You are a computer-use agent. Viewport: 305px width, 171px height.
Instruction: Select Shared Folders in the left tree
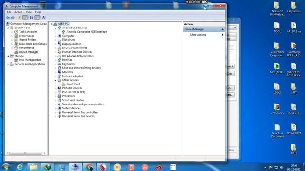[28, 40]
